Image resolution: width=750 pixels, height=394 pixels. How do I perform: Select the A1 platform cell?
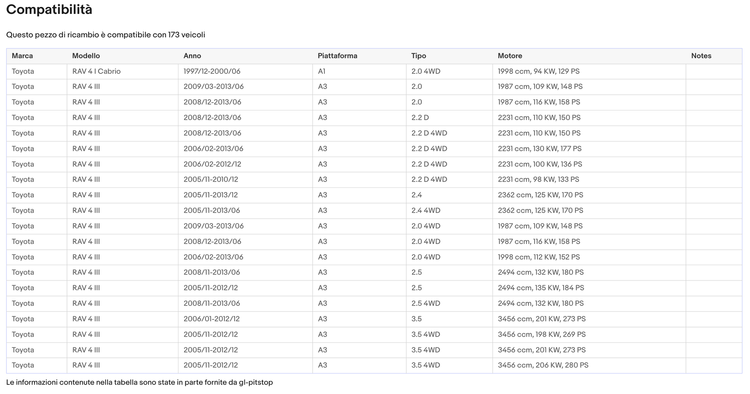[359, 72]
